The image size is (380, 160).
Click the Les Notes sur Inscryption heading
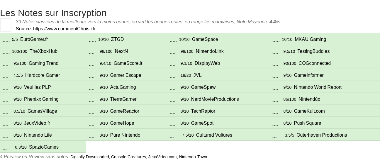pyautogui.click(x=53, y=13)
